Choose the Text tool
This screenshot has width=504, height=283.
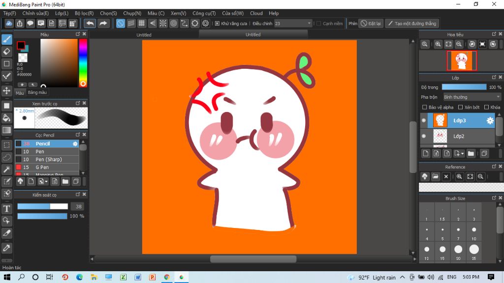point(7,209)
